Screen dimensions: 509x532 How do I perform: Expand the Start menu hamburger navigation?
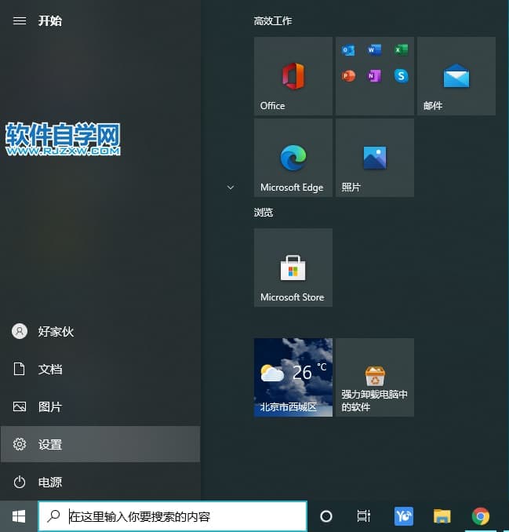click(20, 21)
